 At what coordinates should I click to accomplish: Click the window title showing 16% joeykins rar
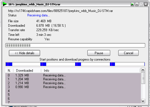point(34,4)
